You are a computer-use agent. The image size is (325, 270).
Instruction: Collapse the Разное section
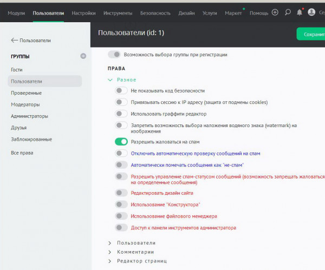110,79
